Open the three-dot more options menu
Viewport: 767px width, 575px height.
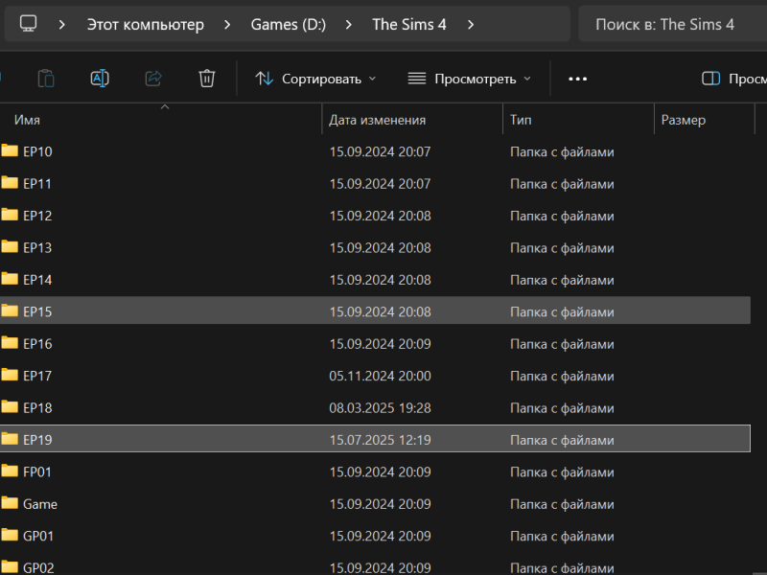pyautogui.click(x=578, y=79)
